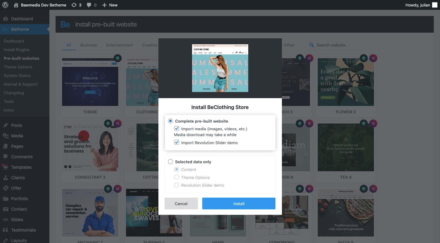
Task: Open Betheme Dashboard submenu item
Action: pyautogui.click(x=14, y=41)
